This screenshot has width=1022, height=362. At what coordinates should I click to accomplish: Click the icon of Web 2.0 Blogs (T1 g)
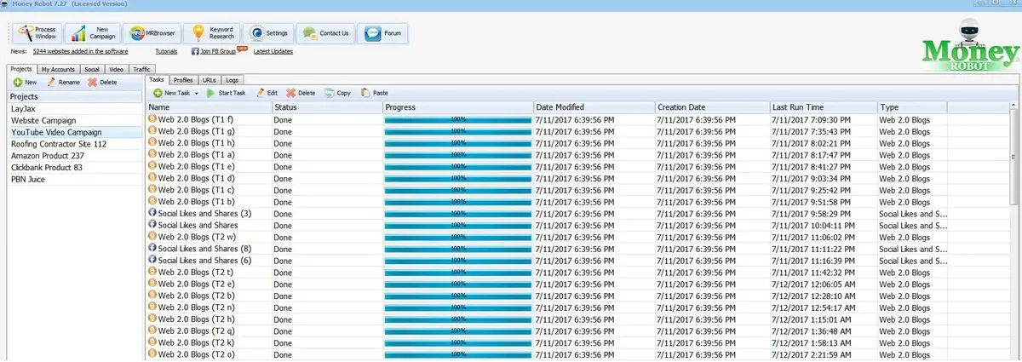153,131
